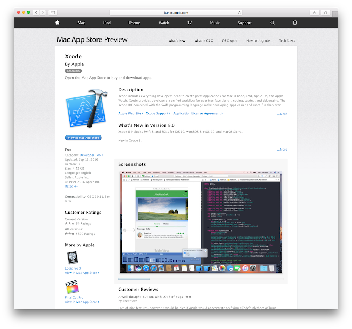Click the Mac App Store Preview heading
The width and height of the screenshot is (352, 329).
click(x=92, y=39)
